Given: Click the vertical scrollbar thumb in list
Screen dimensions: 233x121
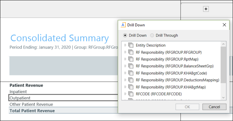Looking at the screenshot, I should [x=223, y=65].
